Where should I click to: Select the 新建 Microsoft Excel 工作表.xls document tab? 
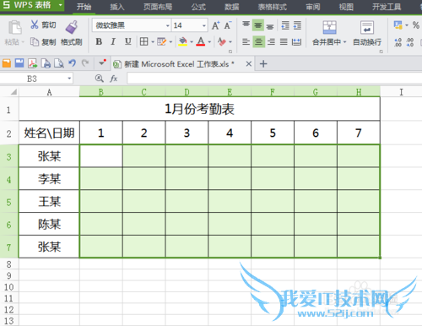click(x=179, y=64)
